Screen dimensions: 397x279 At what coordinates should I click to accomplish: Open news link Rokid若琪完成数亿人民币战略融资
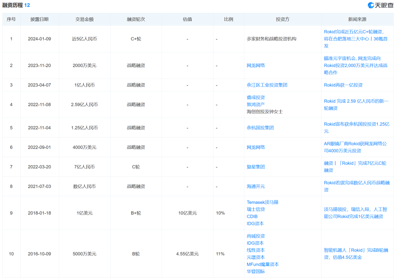(357, 186)
